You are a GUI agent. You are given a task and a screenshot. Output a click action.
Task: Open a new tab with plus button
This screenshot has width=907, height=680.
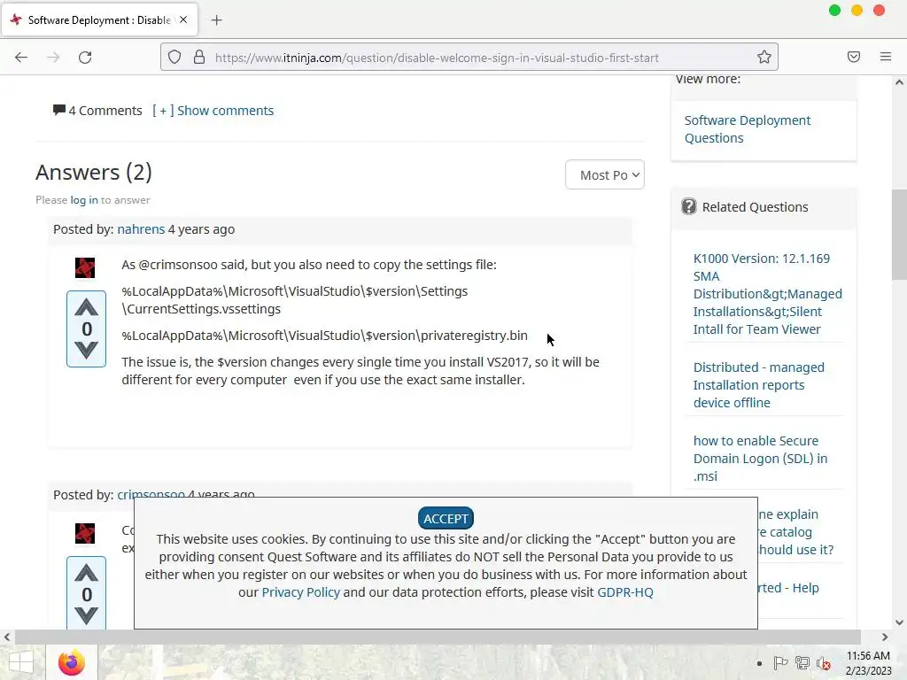pyautogui.click(x=216, y=20)
